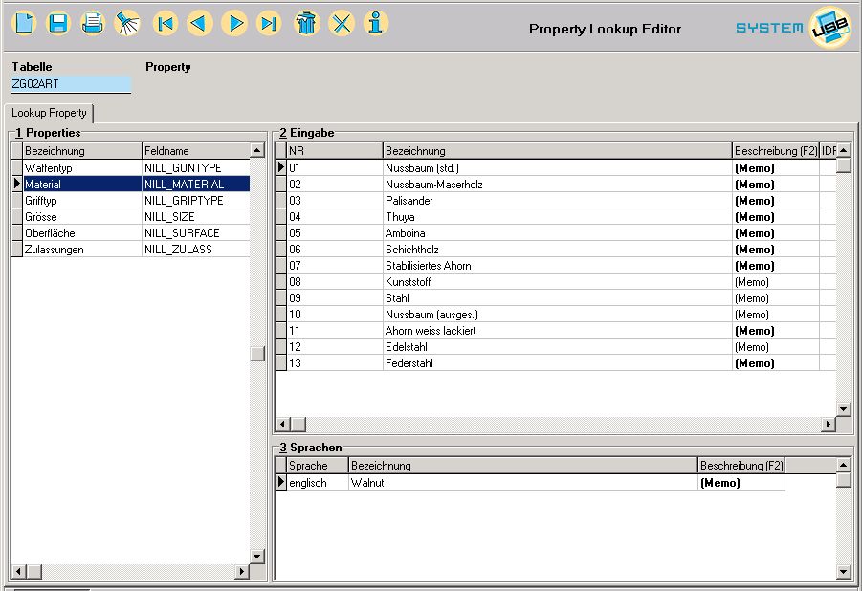
Task: Click scroll down arrow in Properties list
Action: pos(257,557)
